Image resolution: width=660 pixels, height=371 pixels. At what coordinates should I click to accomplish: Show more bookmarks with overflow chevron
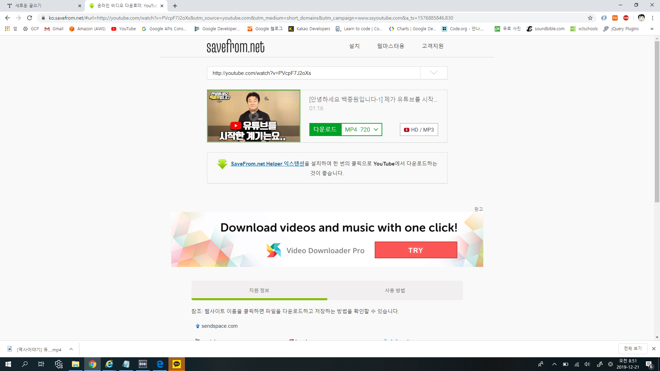[652, 29]
